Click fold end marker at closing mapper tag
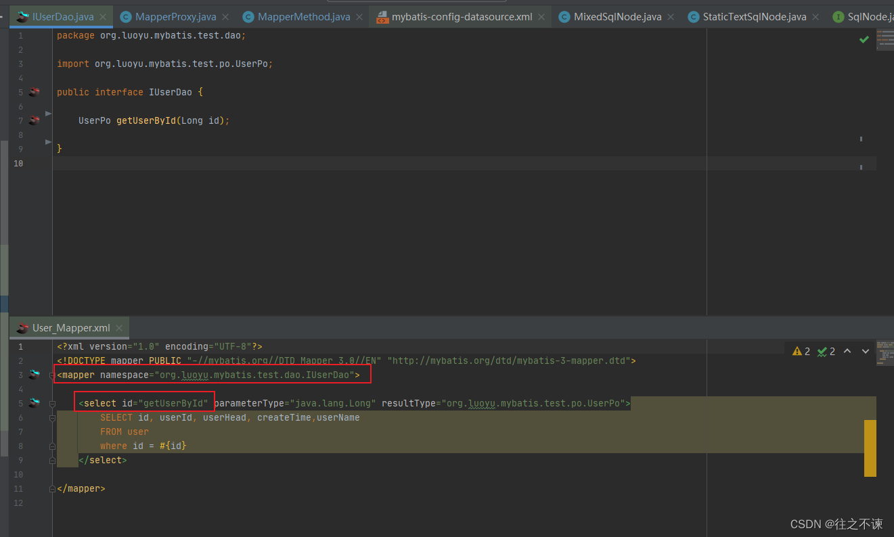Viewport: 894px width, 537px height. (52, 489)
